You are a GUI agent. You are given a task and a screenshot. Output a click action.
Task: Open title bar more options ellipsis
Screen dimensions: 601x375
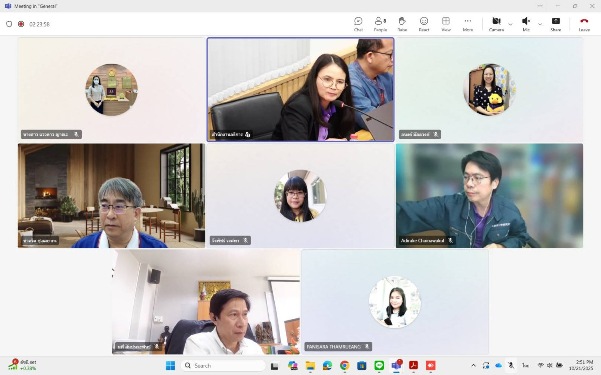[540, 6]
